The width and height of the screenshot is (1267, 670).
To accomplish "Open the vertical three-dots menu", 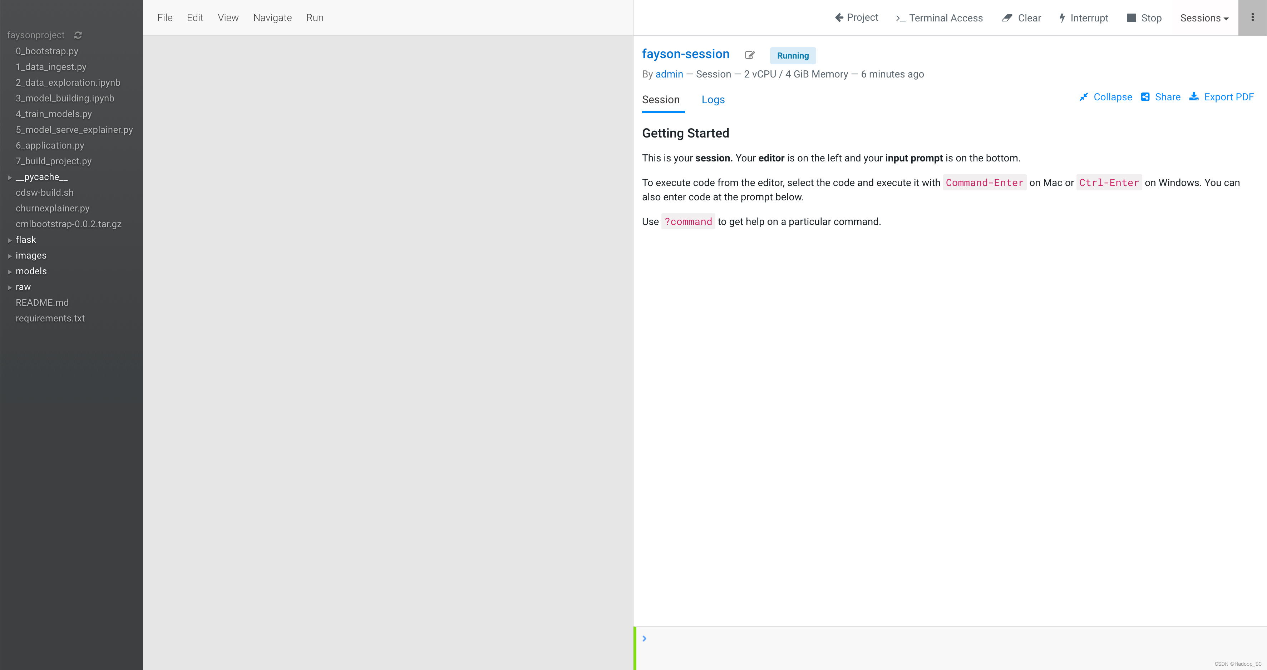I will click(1252, 18).
